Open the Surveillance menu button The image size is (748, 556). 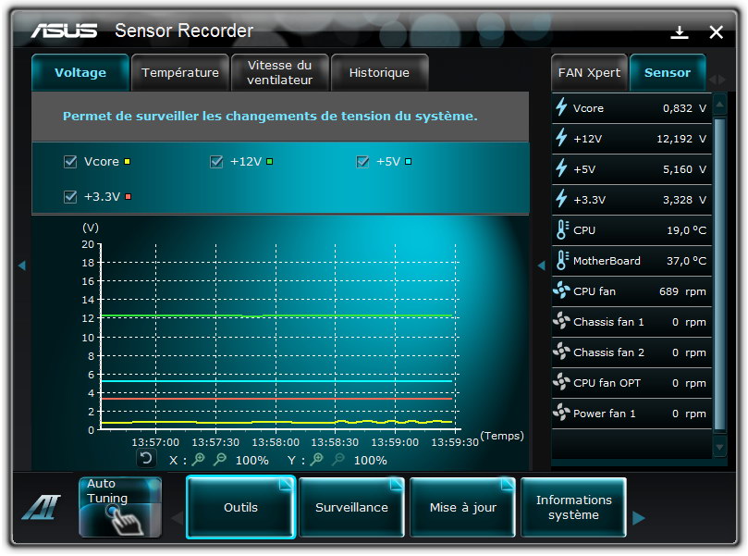pyautogui.click(x=351, y=507)
